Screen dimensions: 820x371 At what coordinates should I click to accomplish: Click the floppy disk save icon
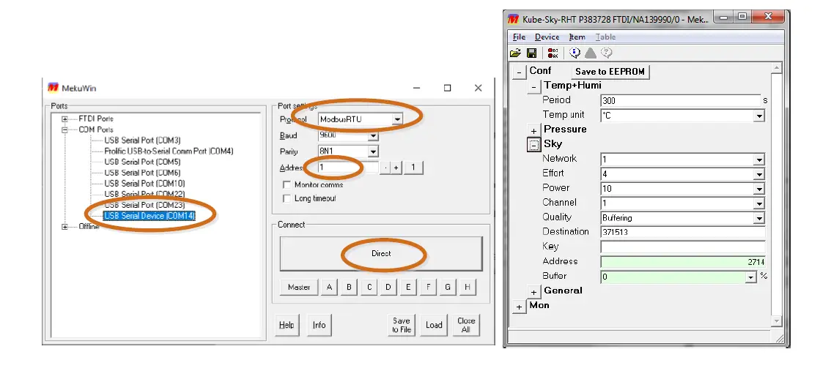pos(531,53)
